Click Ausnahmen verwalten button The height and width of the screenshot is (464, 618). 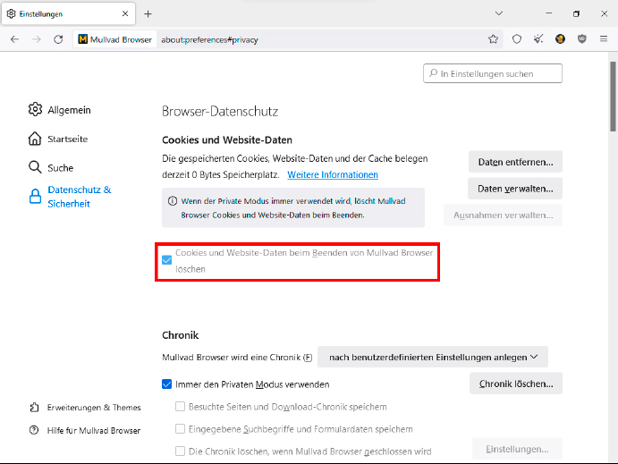click(x=503, y=215)
